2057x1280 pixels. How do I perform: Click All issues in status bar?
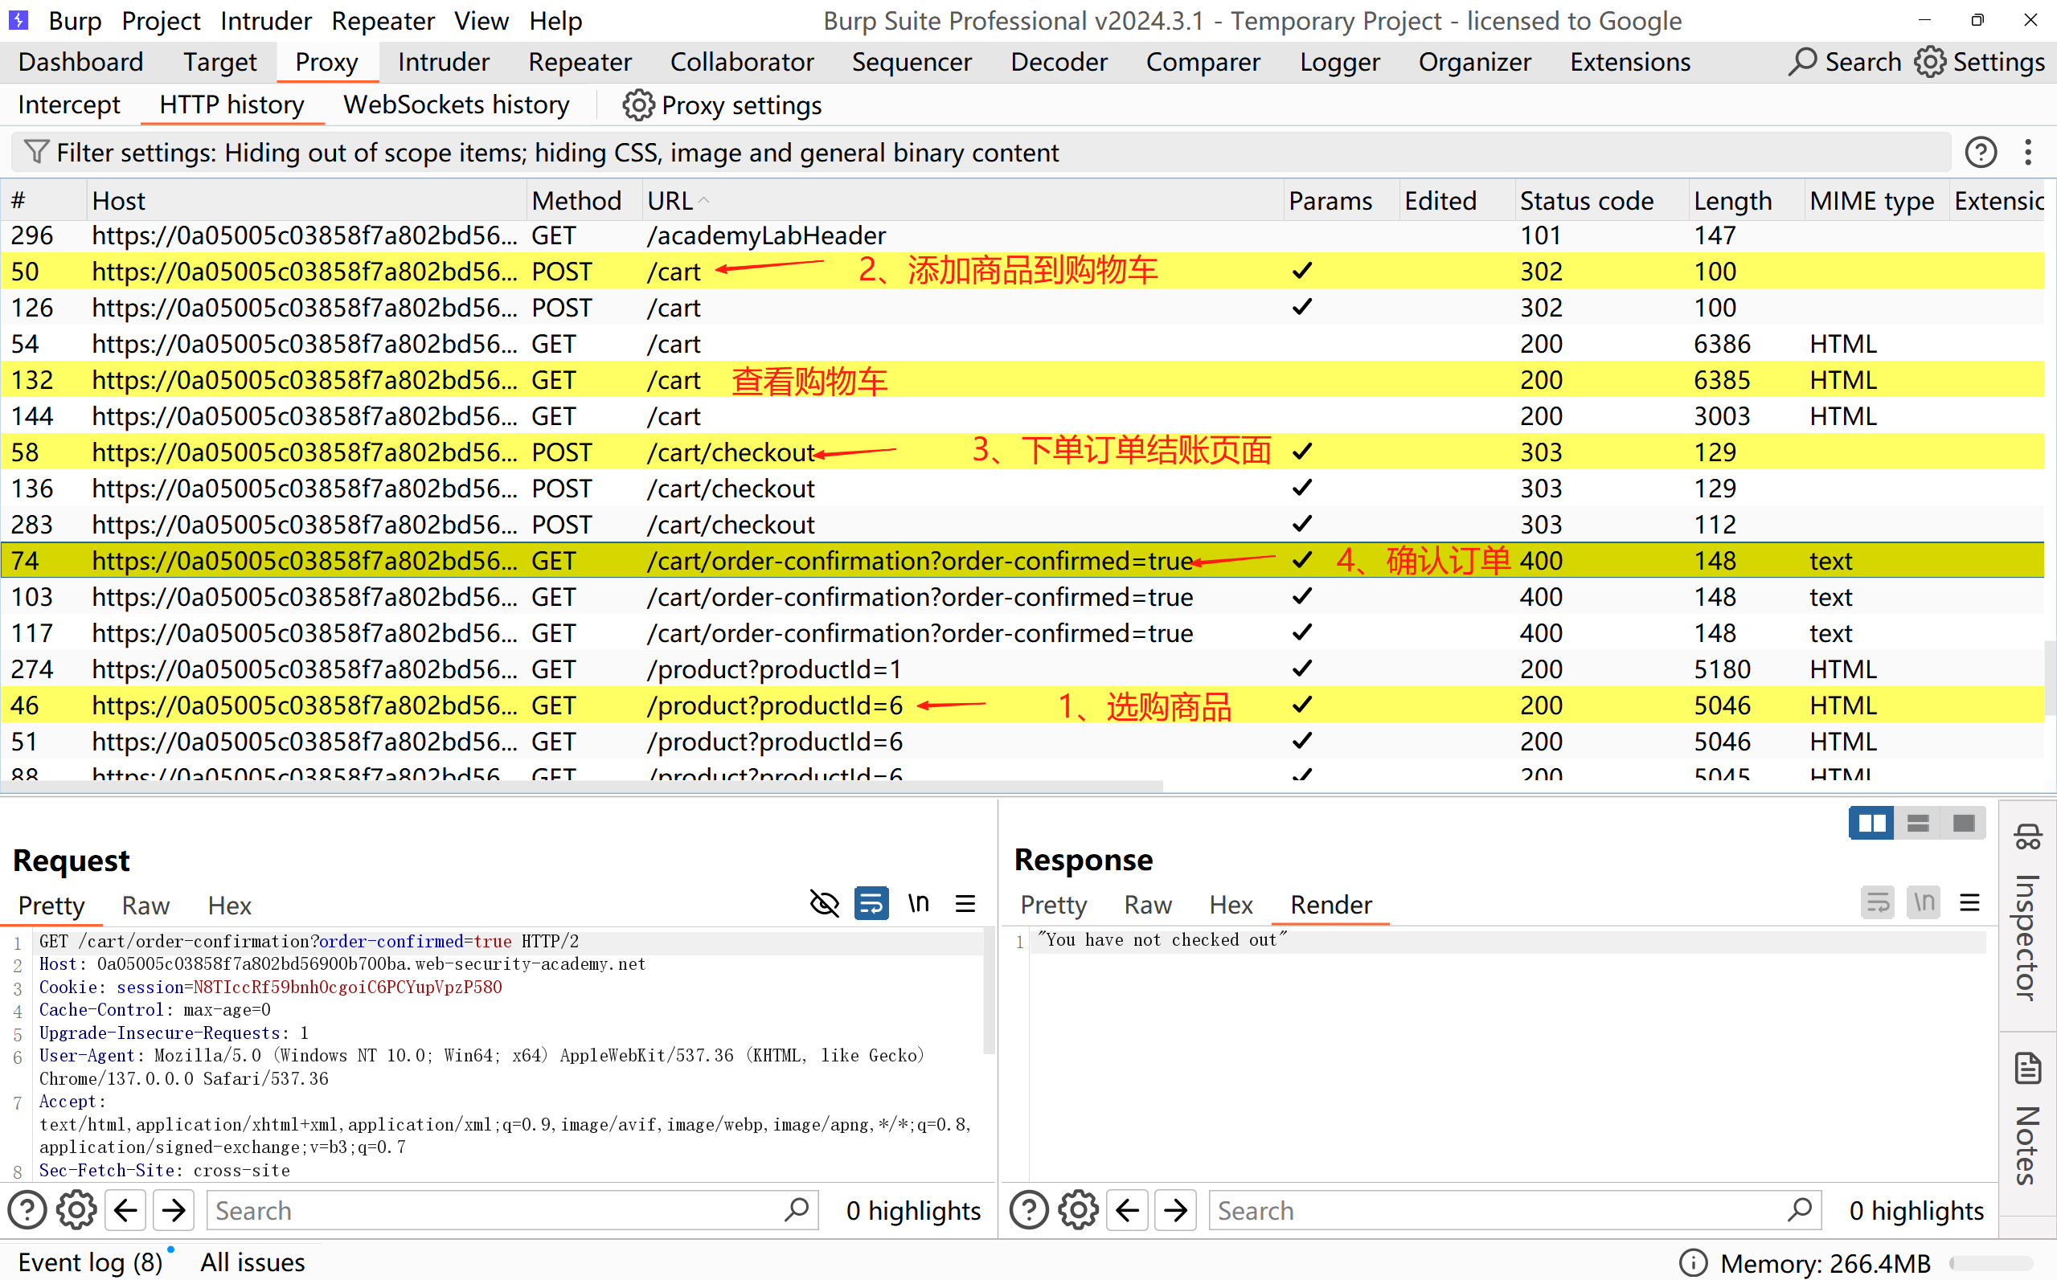252,1262
